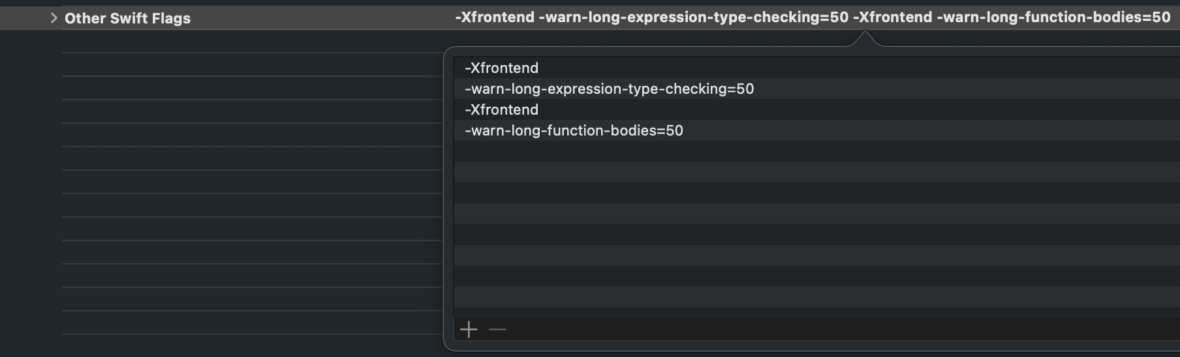The image size is (1180, 357).
Task: Click -warn-long-function-bodies=50 in the setting value row
Action: coord(1053,18)
